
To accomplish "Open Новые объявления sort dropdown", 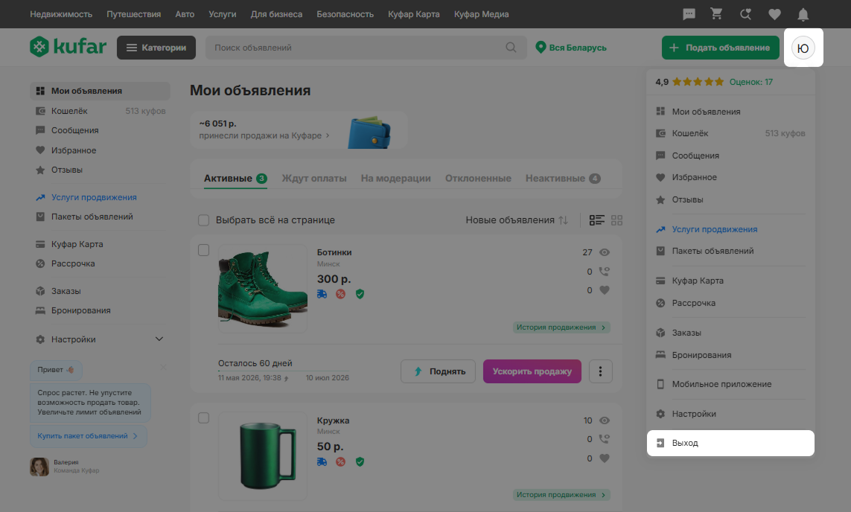I will coord(517,220).
